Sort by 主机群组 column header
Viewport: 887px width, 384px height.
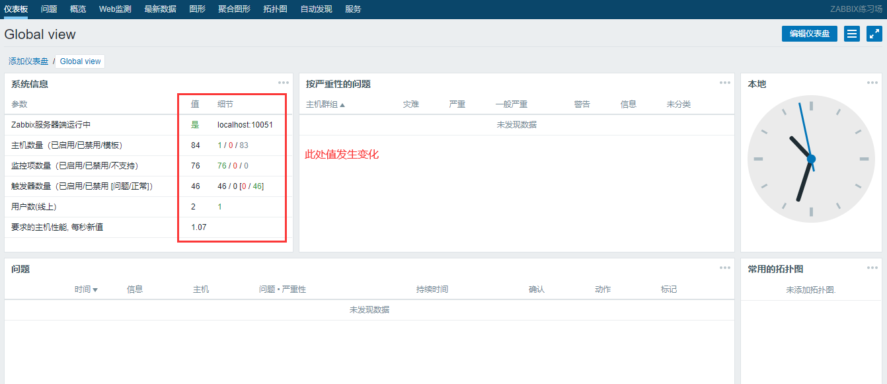pos(325,104)
